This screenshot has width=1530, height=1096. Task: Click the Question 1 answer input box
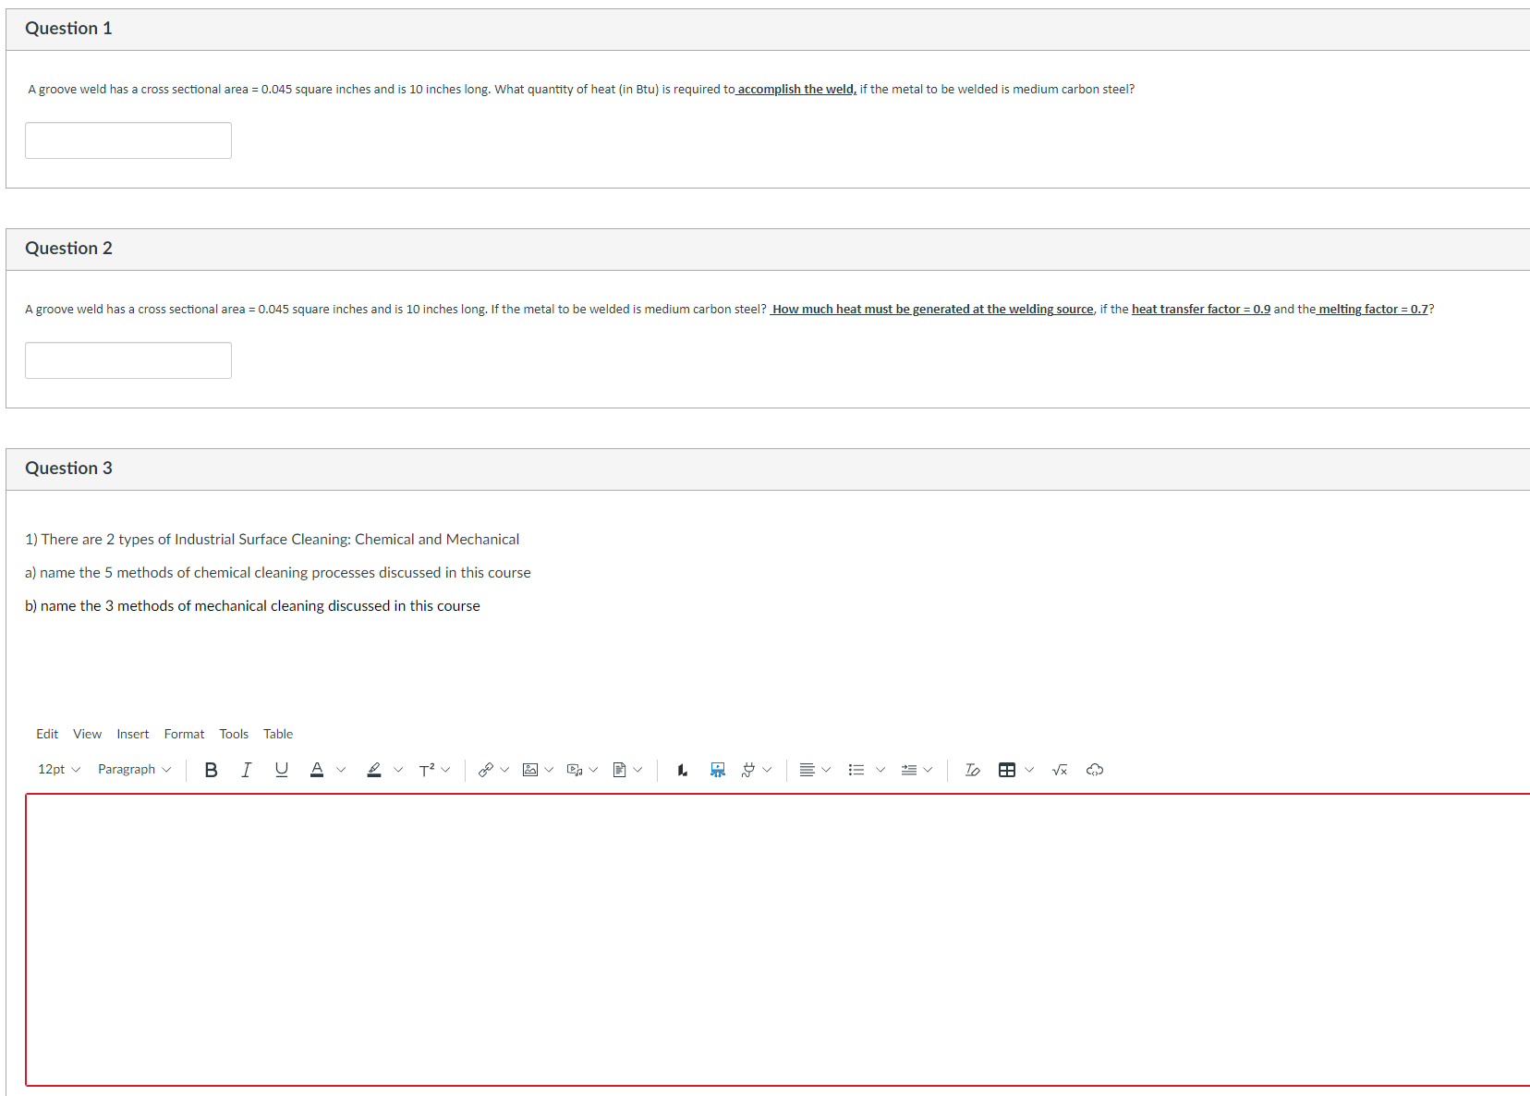point(128,140)
